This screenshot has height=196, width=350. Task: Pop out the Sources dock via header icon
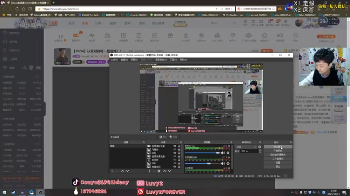tap(181, 142)
